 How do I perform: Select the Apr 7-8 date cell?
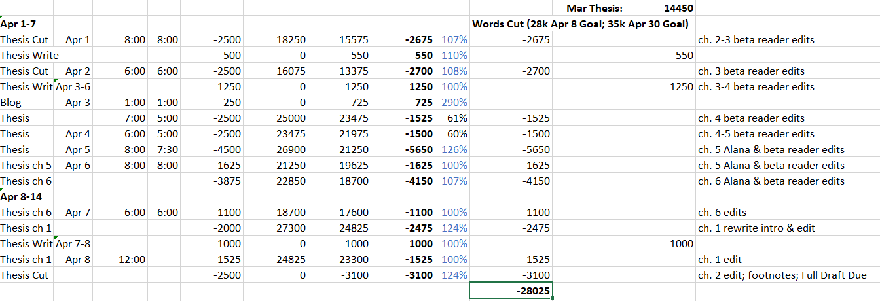(x=73, y=244)
